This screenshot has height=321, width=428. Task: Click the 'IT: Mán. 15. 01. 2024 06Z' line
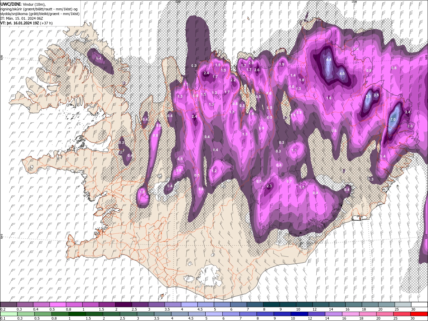pos(21,18)
